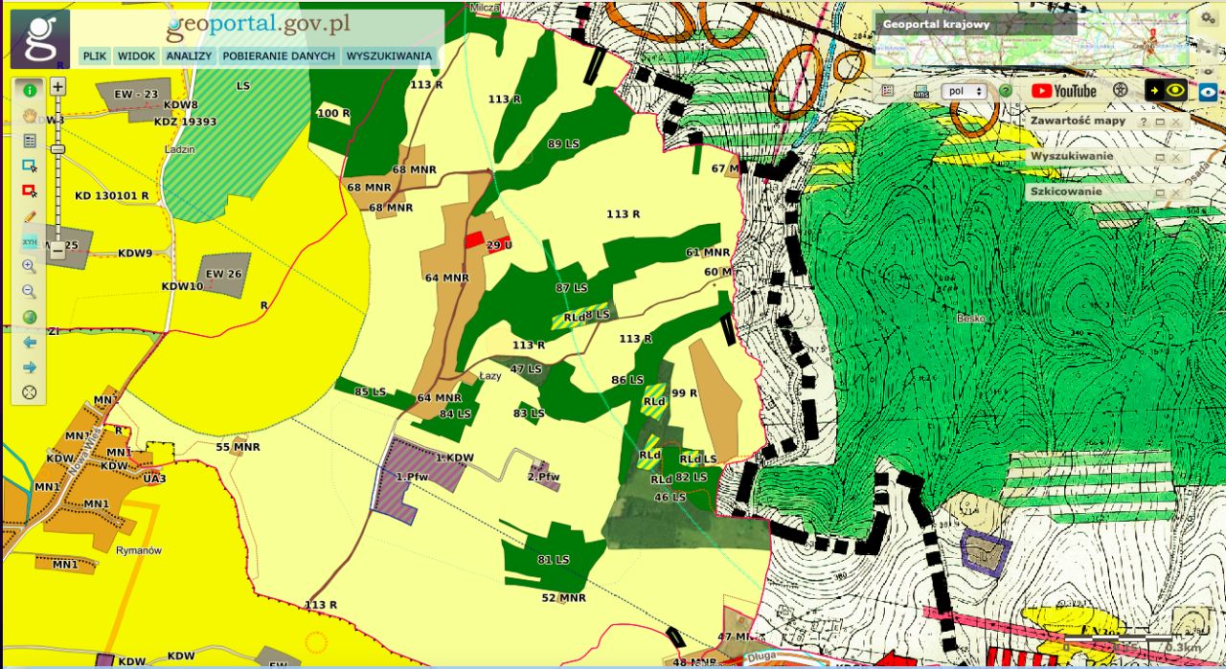Show full extent with globe icon
The image size is (1226, 669).
coord(30,317)
